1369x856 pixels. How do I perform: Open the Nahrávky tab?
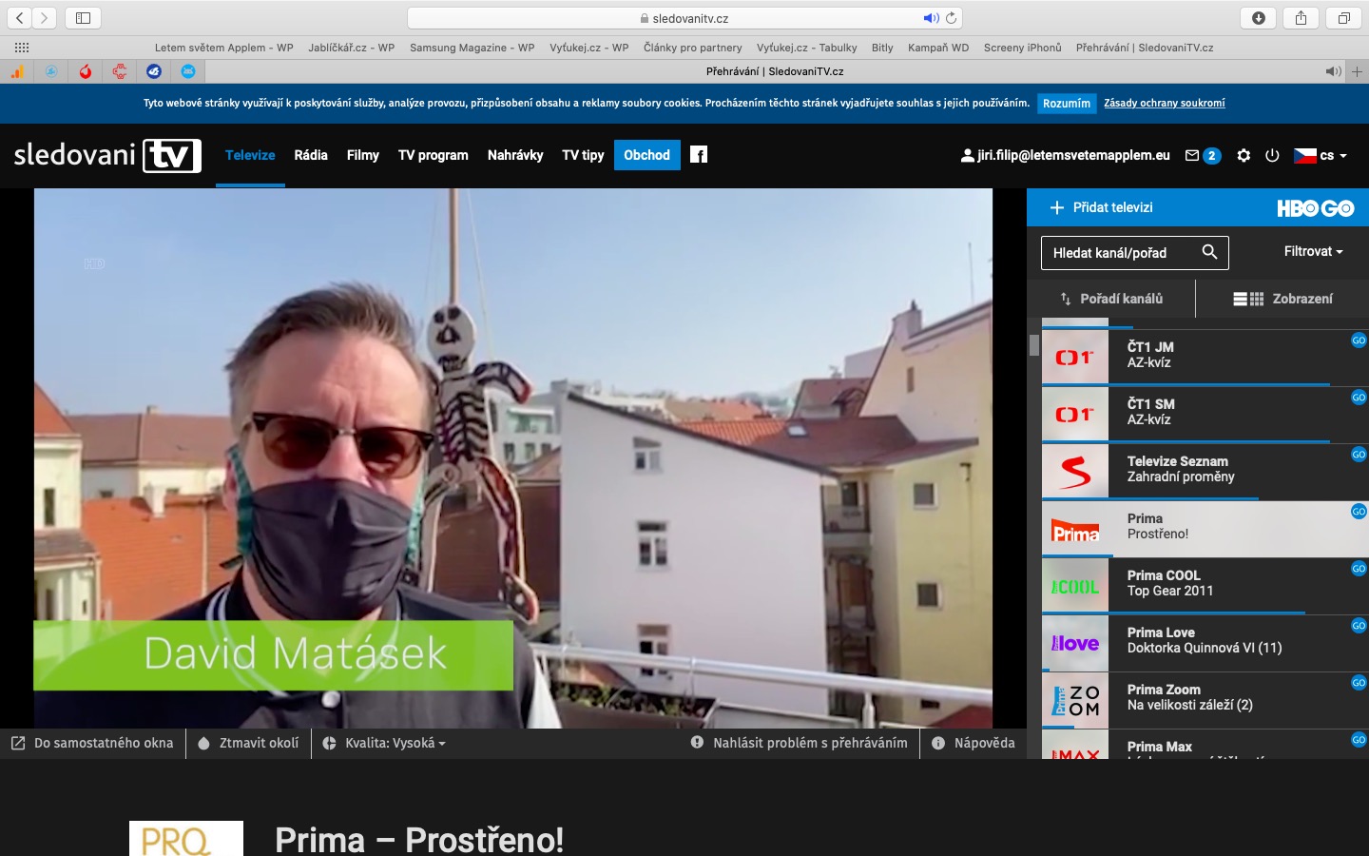click(x=515, y=155)
